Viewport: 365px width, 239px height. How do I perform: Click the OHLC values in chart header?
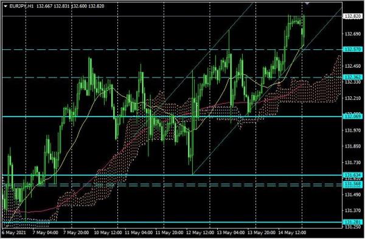(x=71, y=6)
